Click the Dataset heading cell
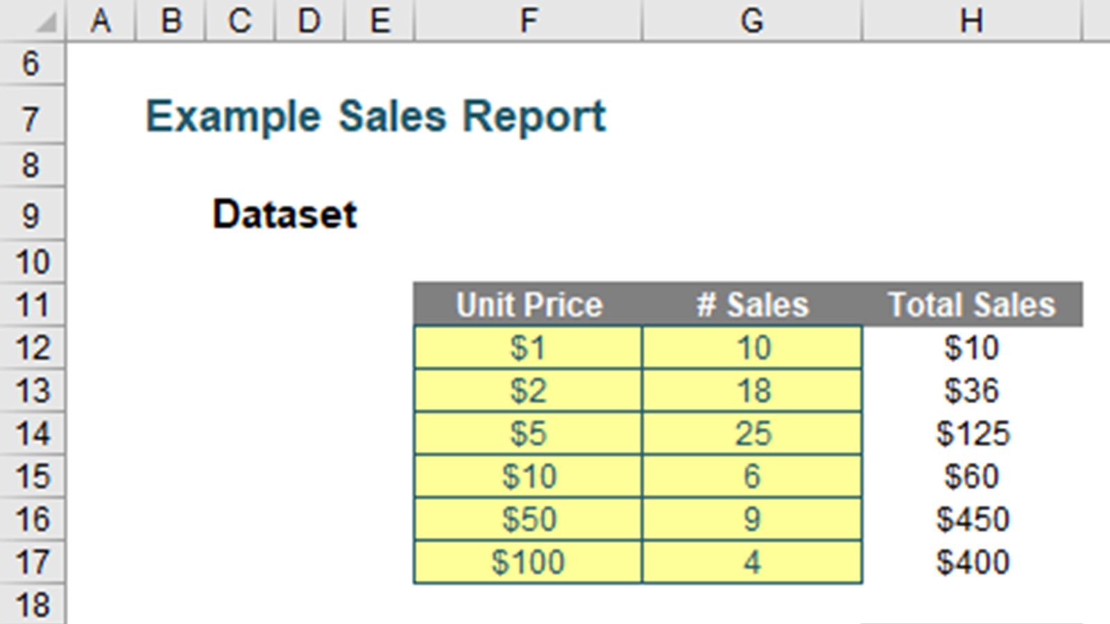This screenshot has height=624, width=1110. [x=284, y=214]
